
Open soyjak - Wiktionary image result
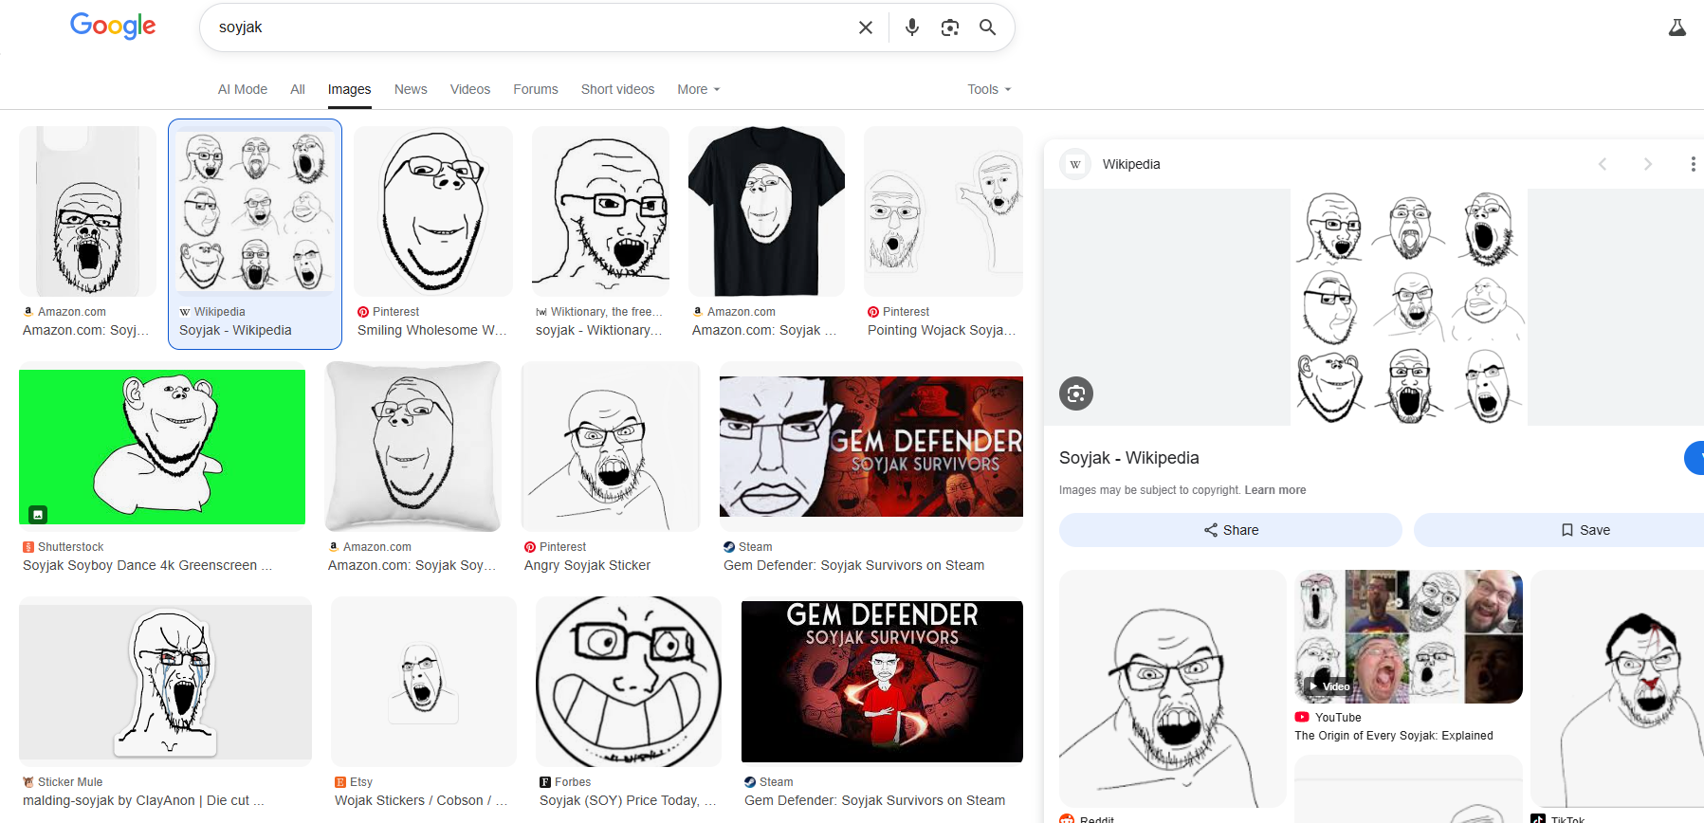(600, 211)
